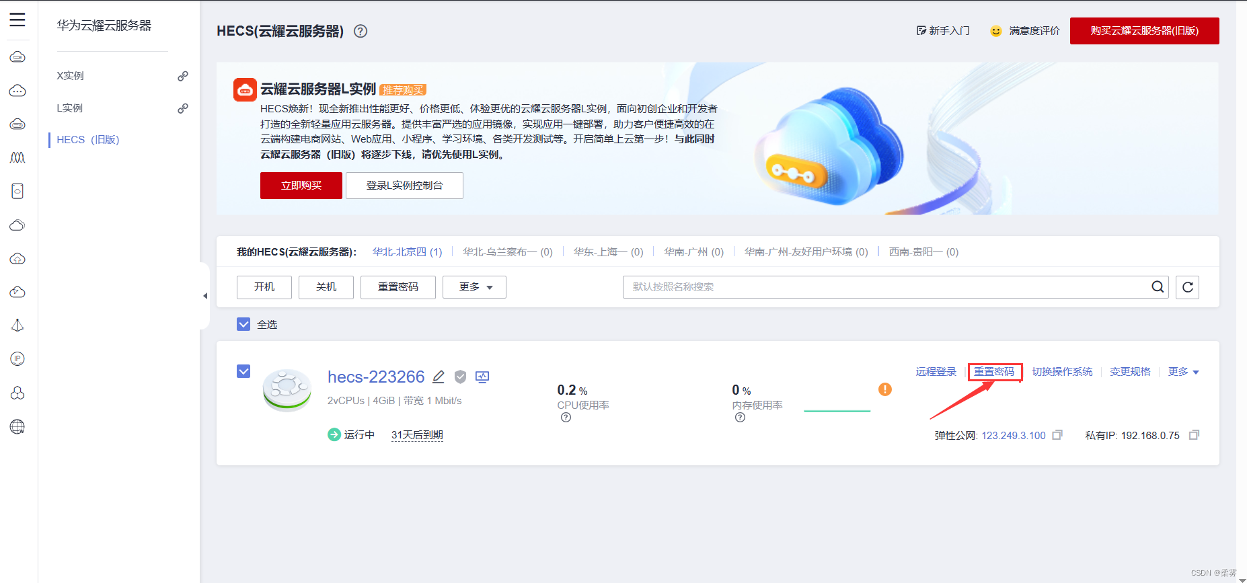Uncheck the hecs-223266 row checkbox
The width and height of the screenshot is (1247, 583).
coord(243,371)
